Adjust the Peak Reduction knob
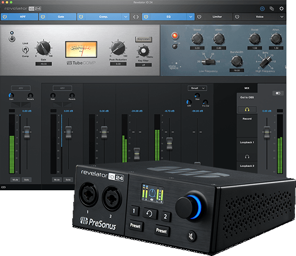 coord(118,48)
